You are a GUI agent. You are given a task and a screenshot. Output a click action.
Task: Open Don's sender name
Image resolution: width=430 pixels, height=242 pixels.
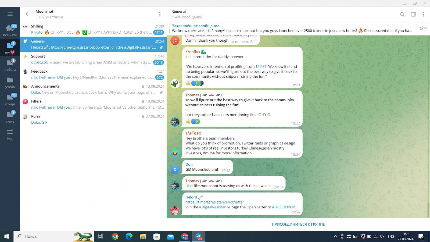click(189, 165)
